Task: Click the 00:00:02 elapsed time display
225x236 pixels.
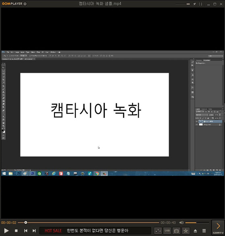Action: tap(9, 223)
